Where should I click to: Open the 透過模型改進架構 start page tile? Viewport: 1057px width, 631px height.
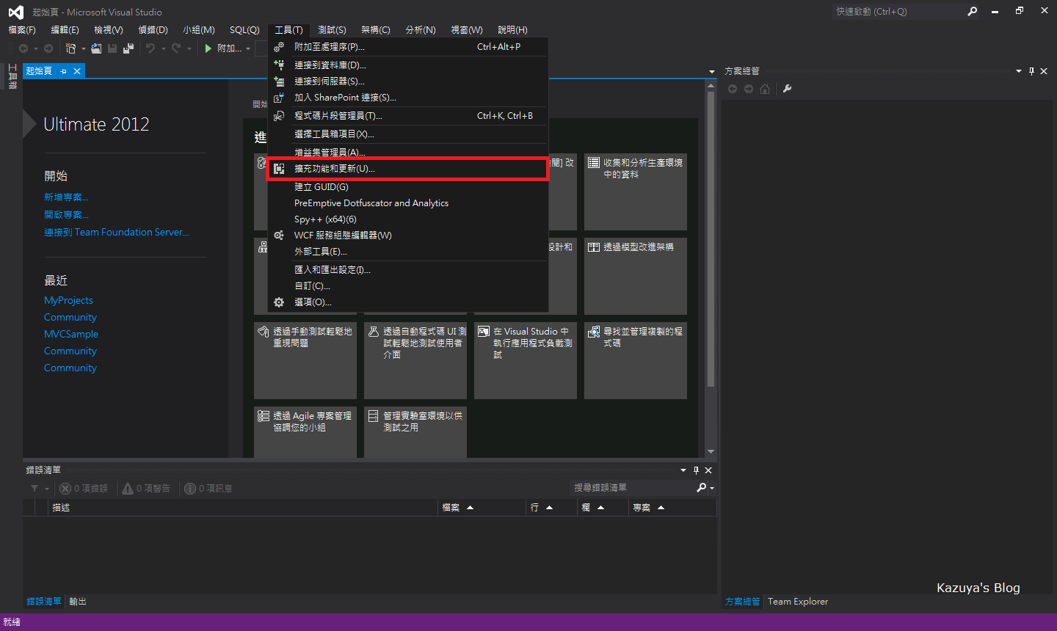(x=636, y=276)
